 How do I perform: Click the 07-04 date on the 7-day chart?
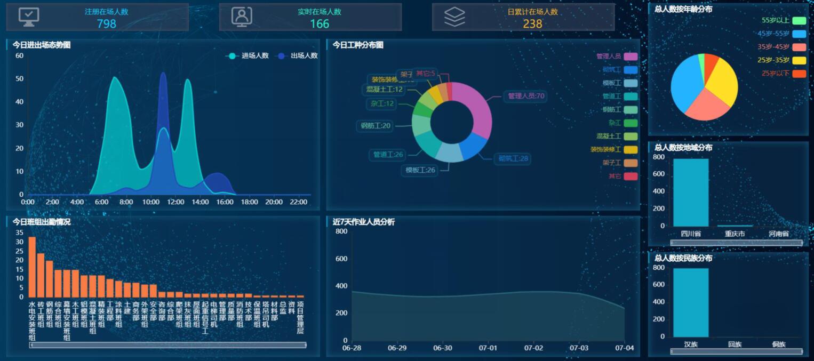624,348
